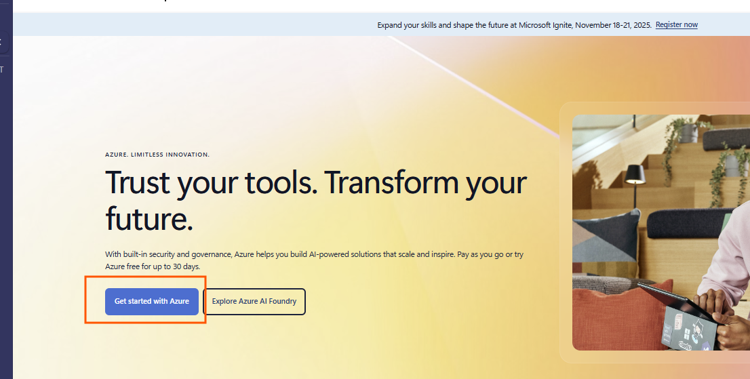Click the Microsoft Ignite announcement text
The width and height of the screenshot is (750, 379).
tap(514, 25)
